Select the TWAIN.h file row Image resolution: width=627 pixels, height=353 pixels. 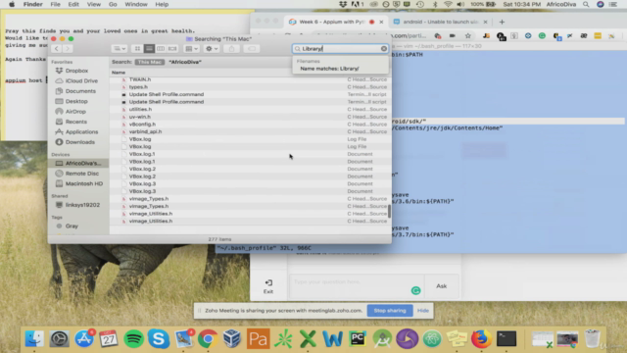click(251, 79)
